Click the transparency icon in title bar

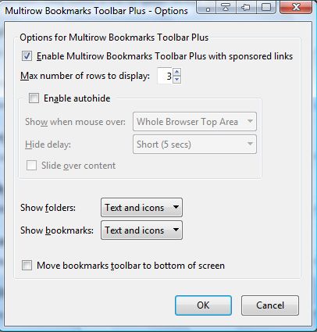pos(266,7)
